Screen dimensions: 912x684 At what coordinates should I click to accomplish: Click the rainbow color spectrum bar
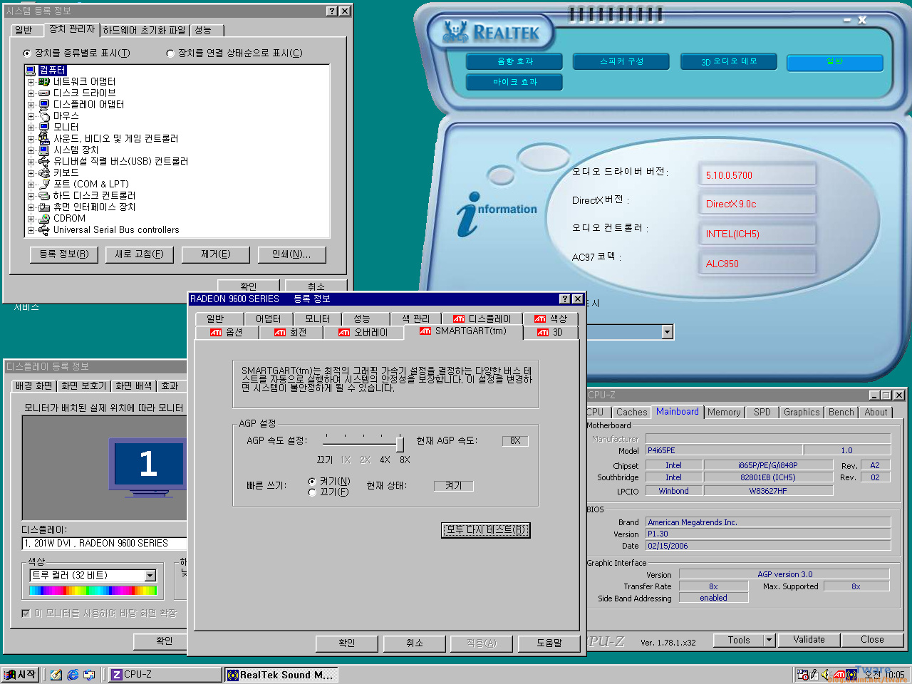click(x=93, y=591)
